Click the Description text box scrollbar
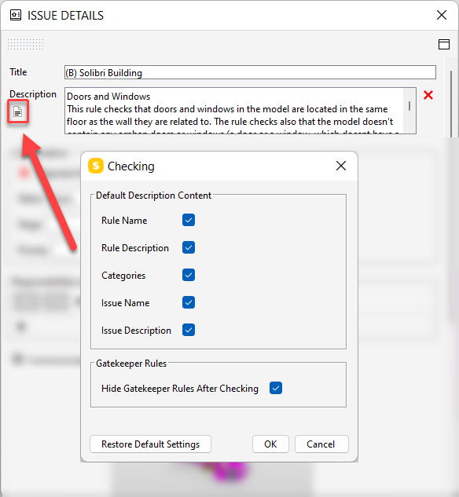Image resolution: width=459 pixels, height=497 pixels. coord(409,111)
